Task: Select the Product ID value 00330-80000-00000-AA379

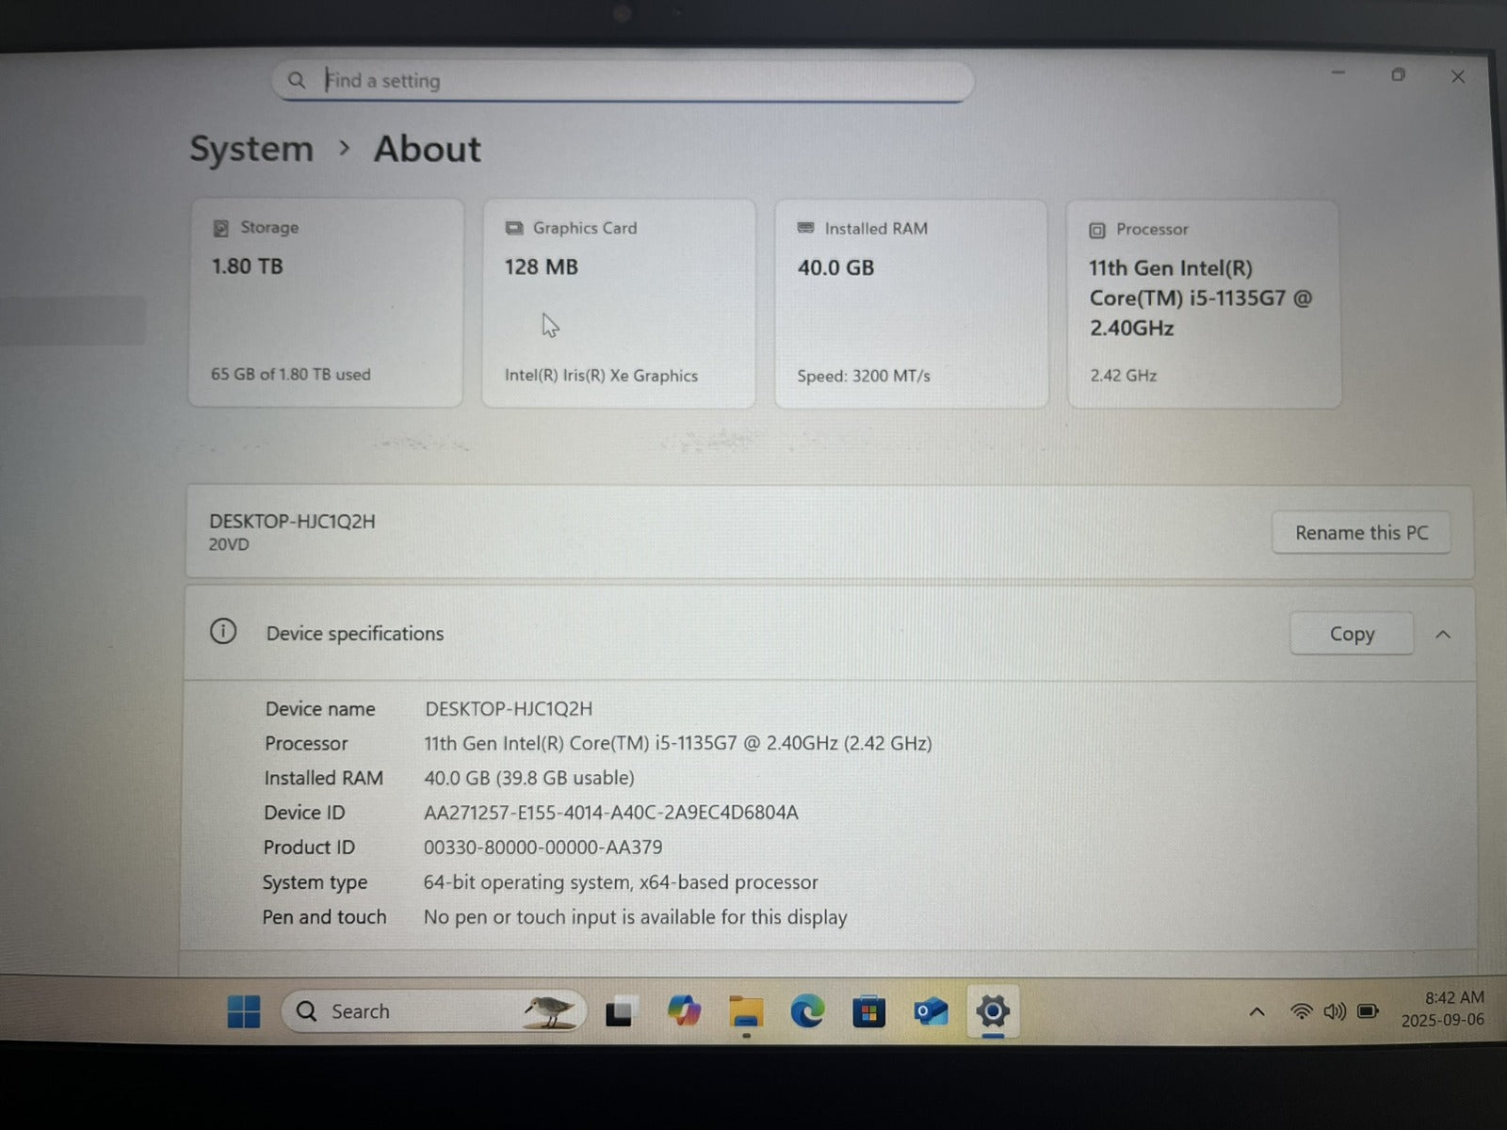Action: point(543,847)
